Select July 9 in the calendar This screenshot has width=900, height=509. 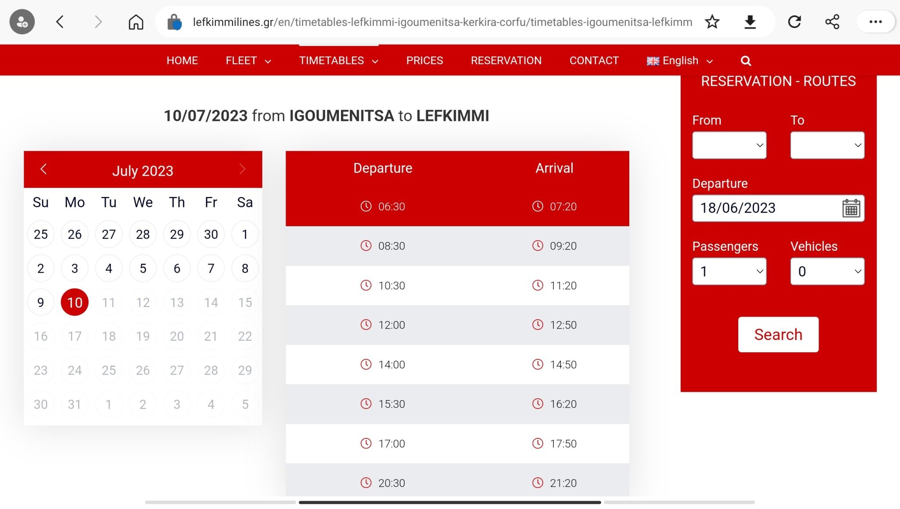click(x=40, y=303)
